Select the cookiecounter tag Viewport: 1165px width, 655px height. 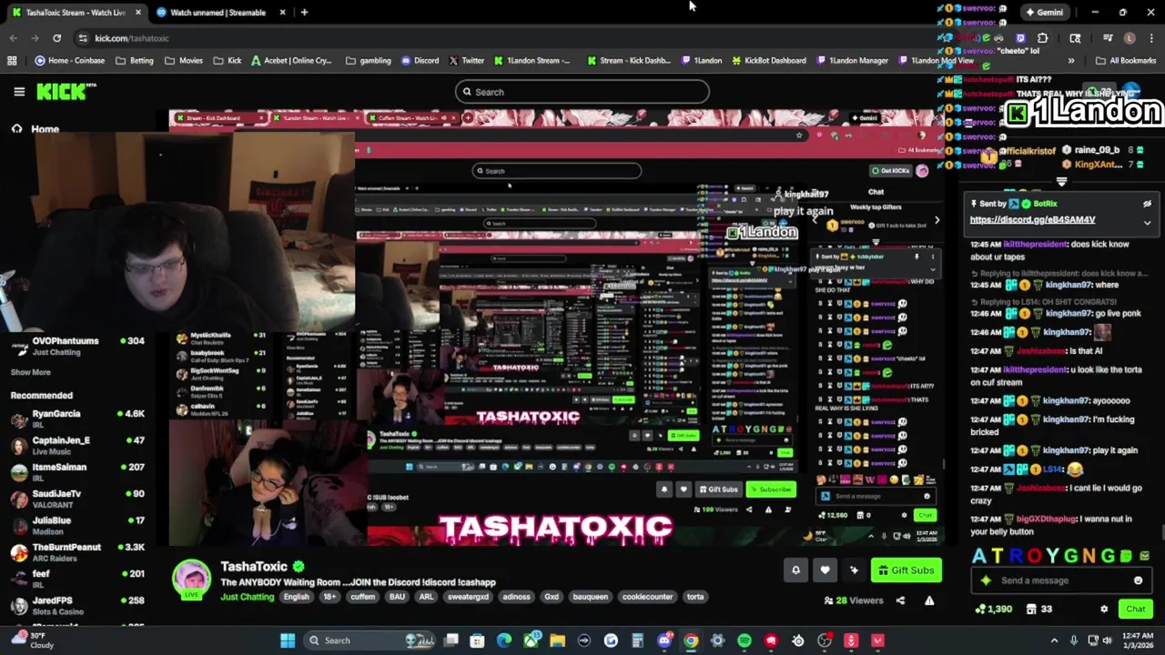point(647,597)
